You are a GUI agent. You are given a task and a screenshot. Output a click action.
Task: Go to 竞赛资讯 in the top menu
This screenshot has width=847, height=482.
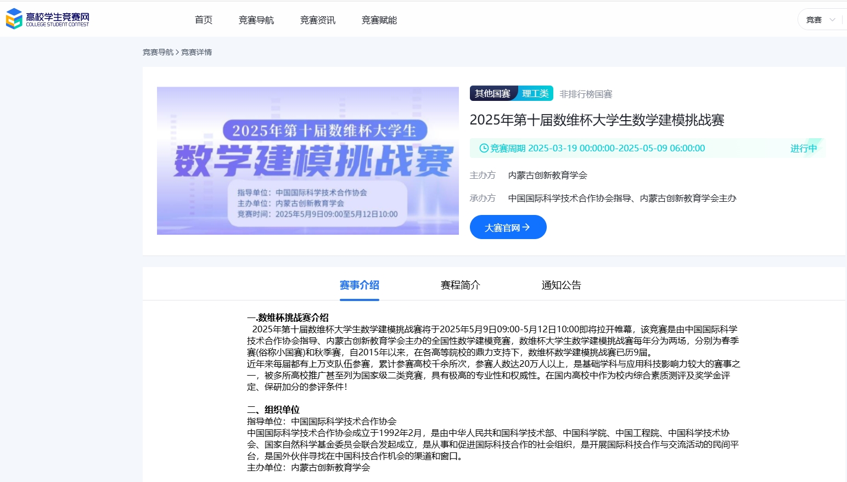pyautogui.click(x=318, y=20)
